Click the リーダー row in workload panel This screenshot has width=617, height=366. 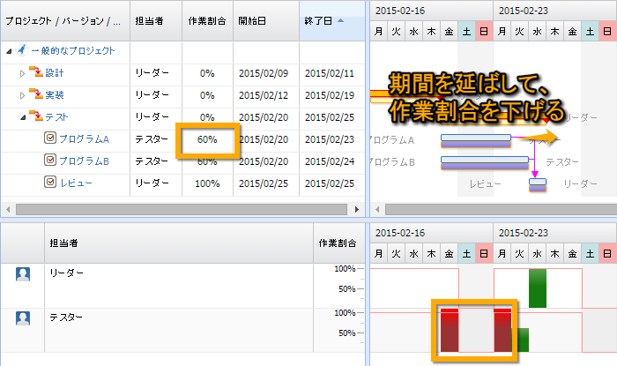[x=182, y=286]
